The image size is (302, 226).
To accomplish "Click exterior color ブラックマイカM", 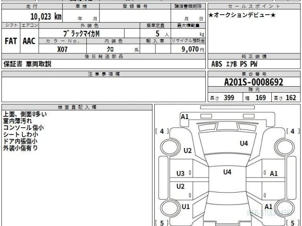I will (x=81, y=33).
